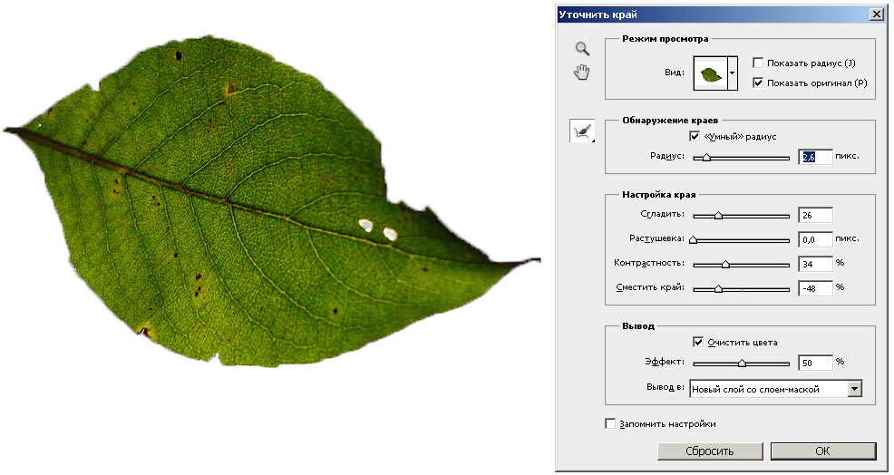Click the Вывод group label
This screenshot has width=894, height=475.
638,326
